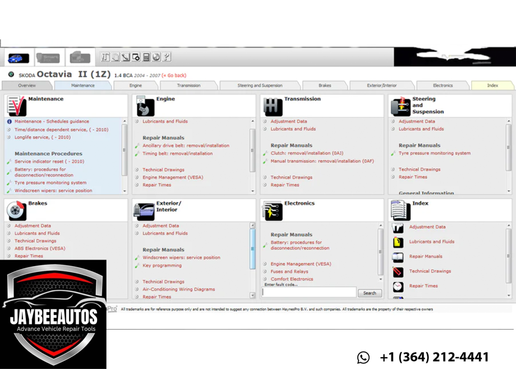Click the Lubricants and Fluids oil can icon in Index
This screenshot has height=369, width=516.
[x=398, y=242]
